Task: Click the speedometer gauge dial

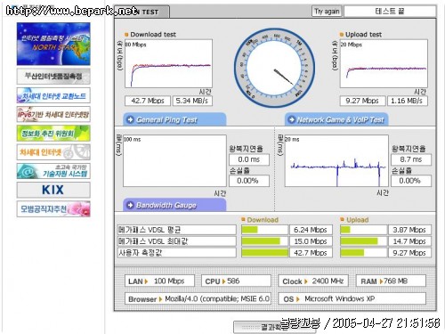Action: click(x=274, y=68)
